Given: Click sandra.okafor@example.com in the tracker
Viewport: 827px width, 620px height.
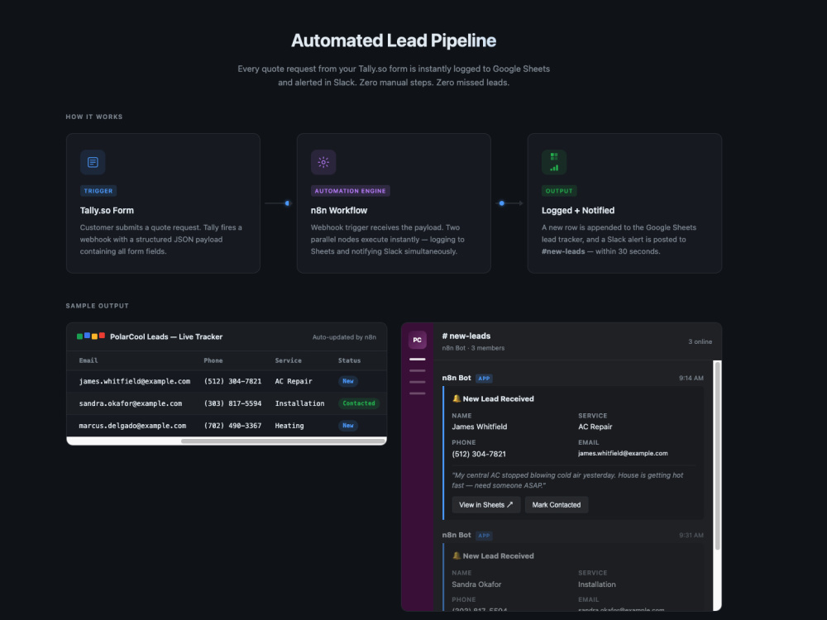Looking at the screenshot, I should pos(131,403).
